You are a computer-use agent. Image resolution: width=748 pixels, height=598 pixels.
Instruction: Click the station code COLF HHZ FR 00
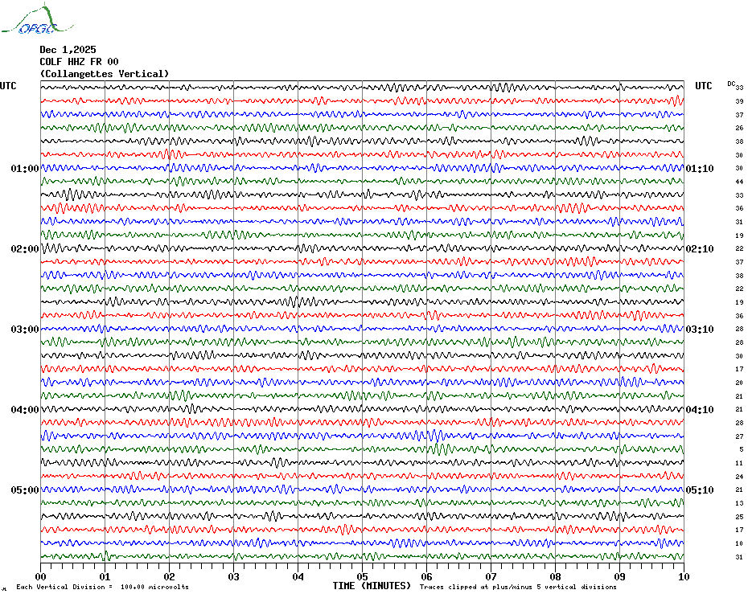pos(79,62)
